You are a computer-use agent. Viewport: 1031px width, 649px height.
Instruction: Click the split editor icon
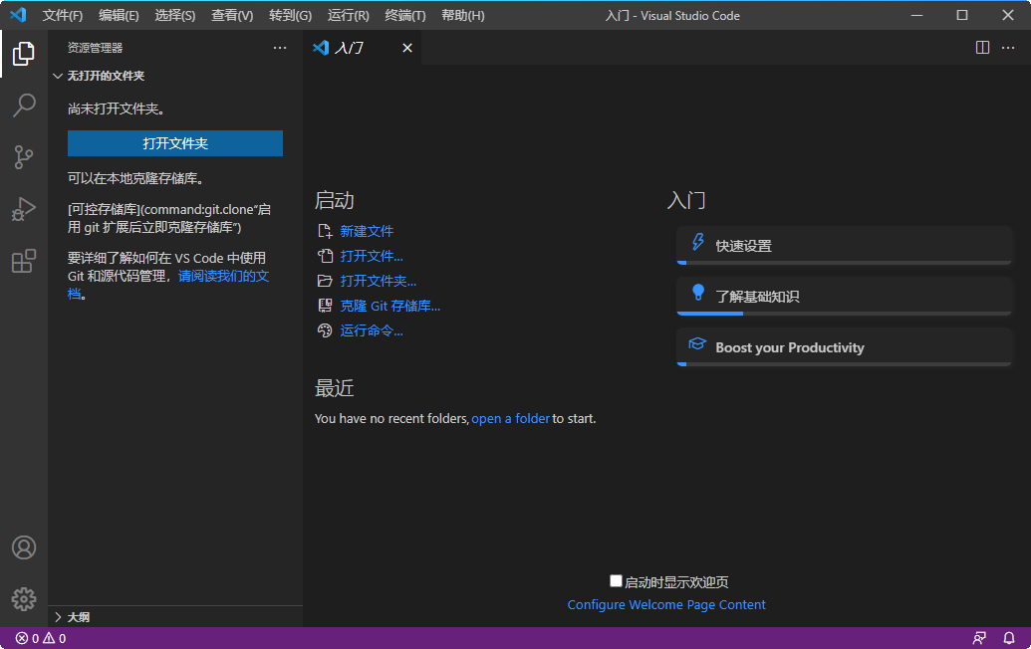[x=982, y=48]
